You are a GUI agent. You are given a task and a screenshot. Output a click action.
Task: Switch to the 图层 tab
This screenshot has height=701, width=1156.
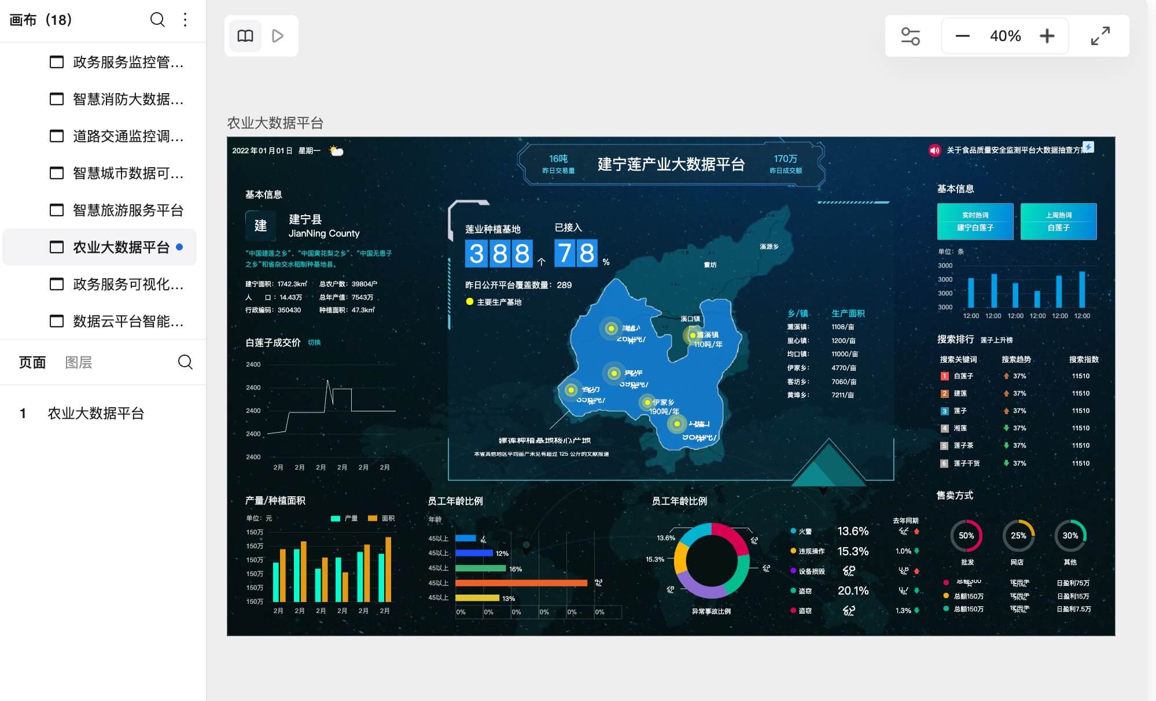tap(79, 363)
